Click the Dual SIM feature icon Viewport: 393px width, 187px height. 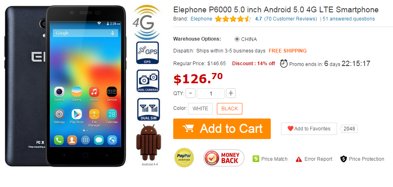(149, 109)
